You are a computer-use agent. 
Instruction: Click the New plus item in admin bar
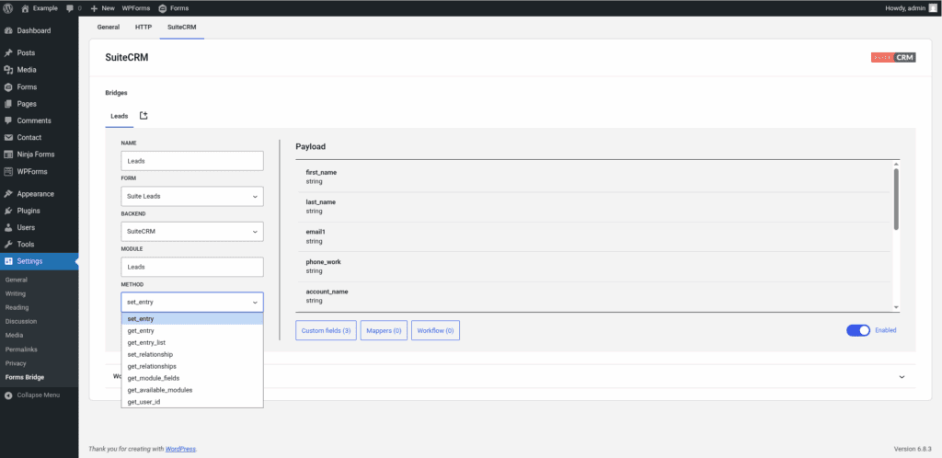[x=102, y=8]
